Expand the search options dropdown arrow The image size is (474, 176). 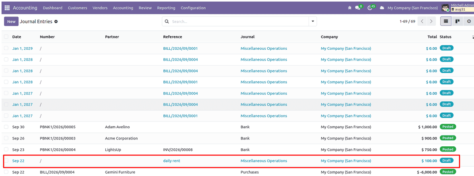313,21
